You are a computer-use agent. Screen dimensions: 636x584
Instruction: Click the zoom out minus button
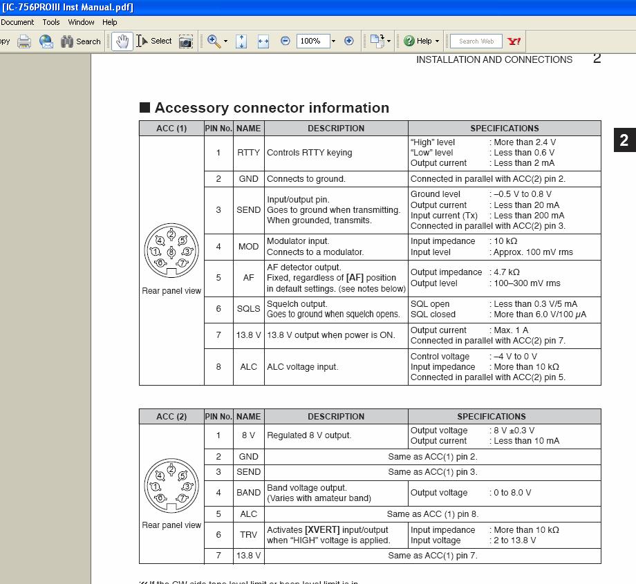(285, 41)
